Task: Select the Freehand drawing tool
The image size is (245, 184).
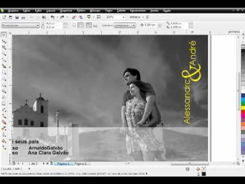Action: (4, 60)
